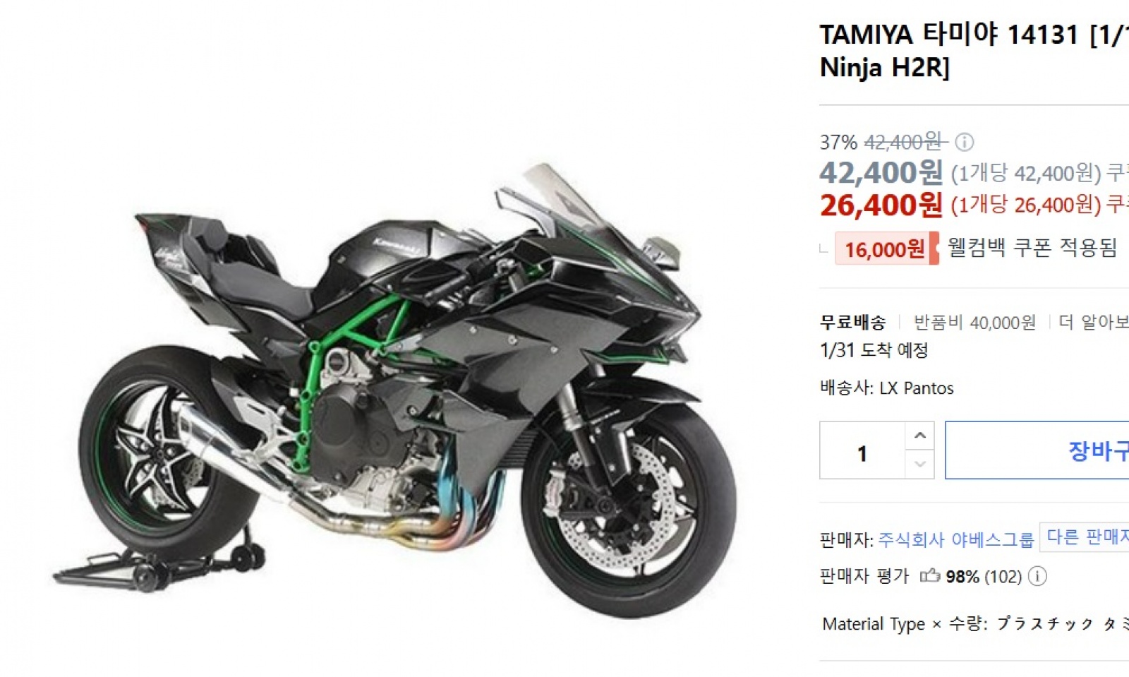1129x677 pixels.
Task: Click the 16,000원 welcome-back coupon badge
Action: (886, 248)
